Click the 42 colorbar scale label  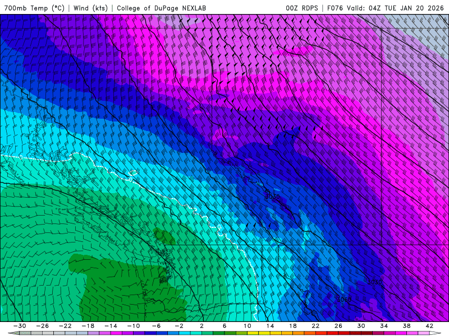coord(429,326)
